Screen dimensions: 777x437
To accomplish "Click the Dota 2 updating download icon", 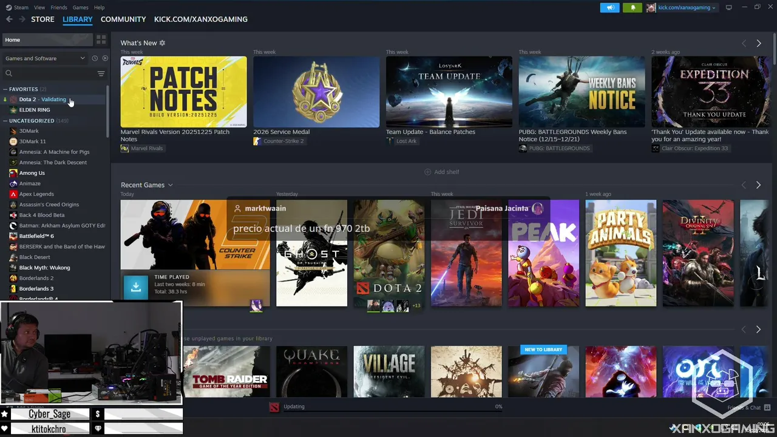I will [x=274, y=407].
